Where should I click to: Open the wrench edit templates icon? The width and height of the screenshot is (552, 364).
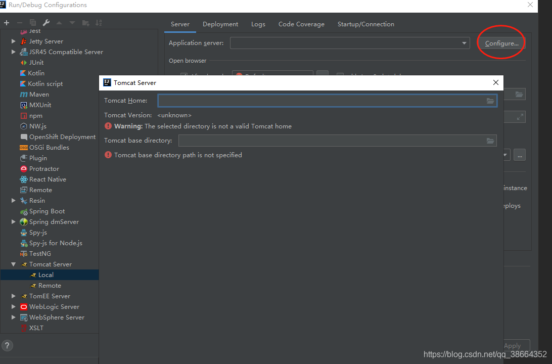coord(46,23)
